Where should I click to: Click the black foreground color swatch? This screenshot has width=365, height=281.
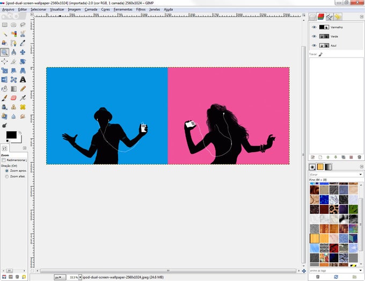[11, 135]
